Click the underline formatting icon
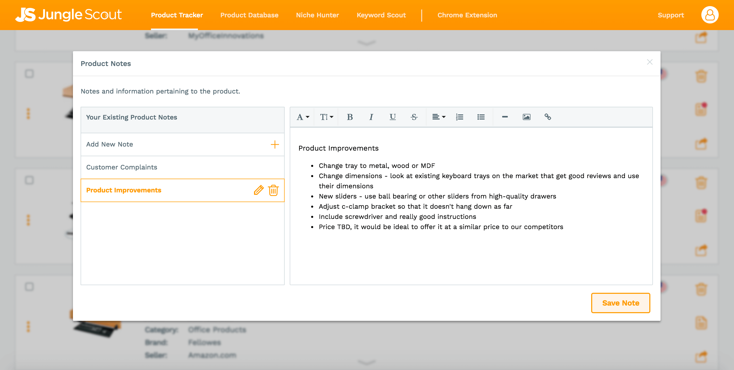 click(392, 117)
